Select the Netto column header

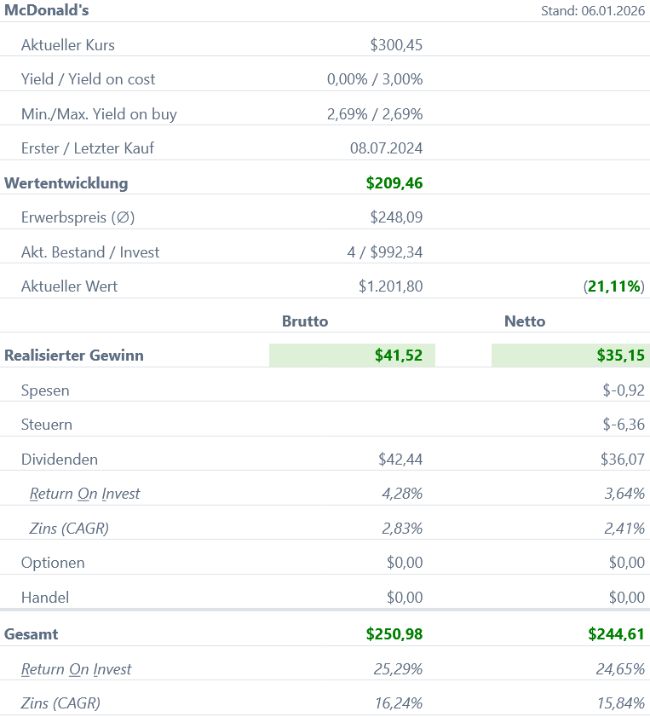[x=525, y=321]
